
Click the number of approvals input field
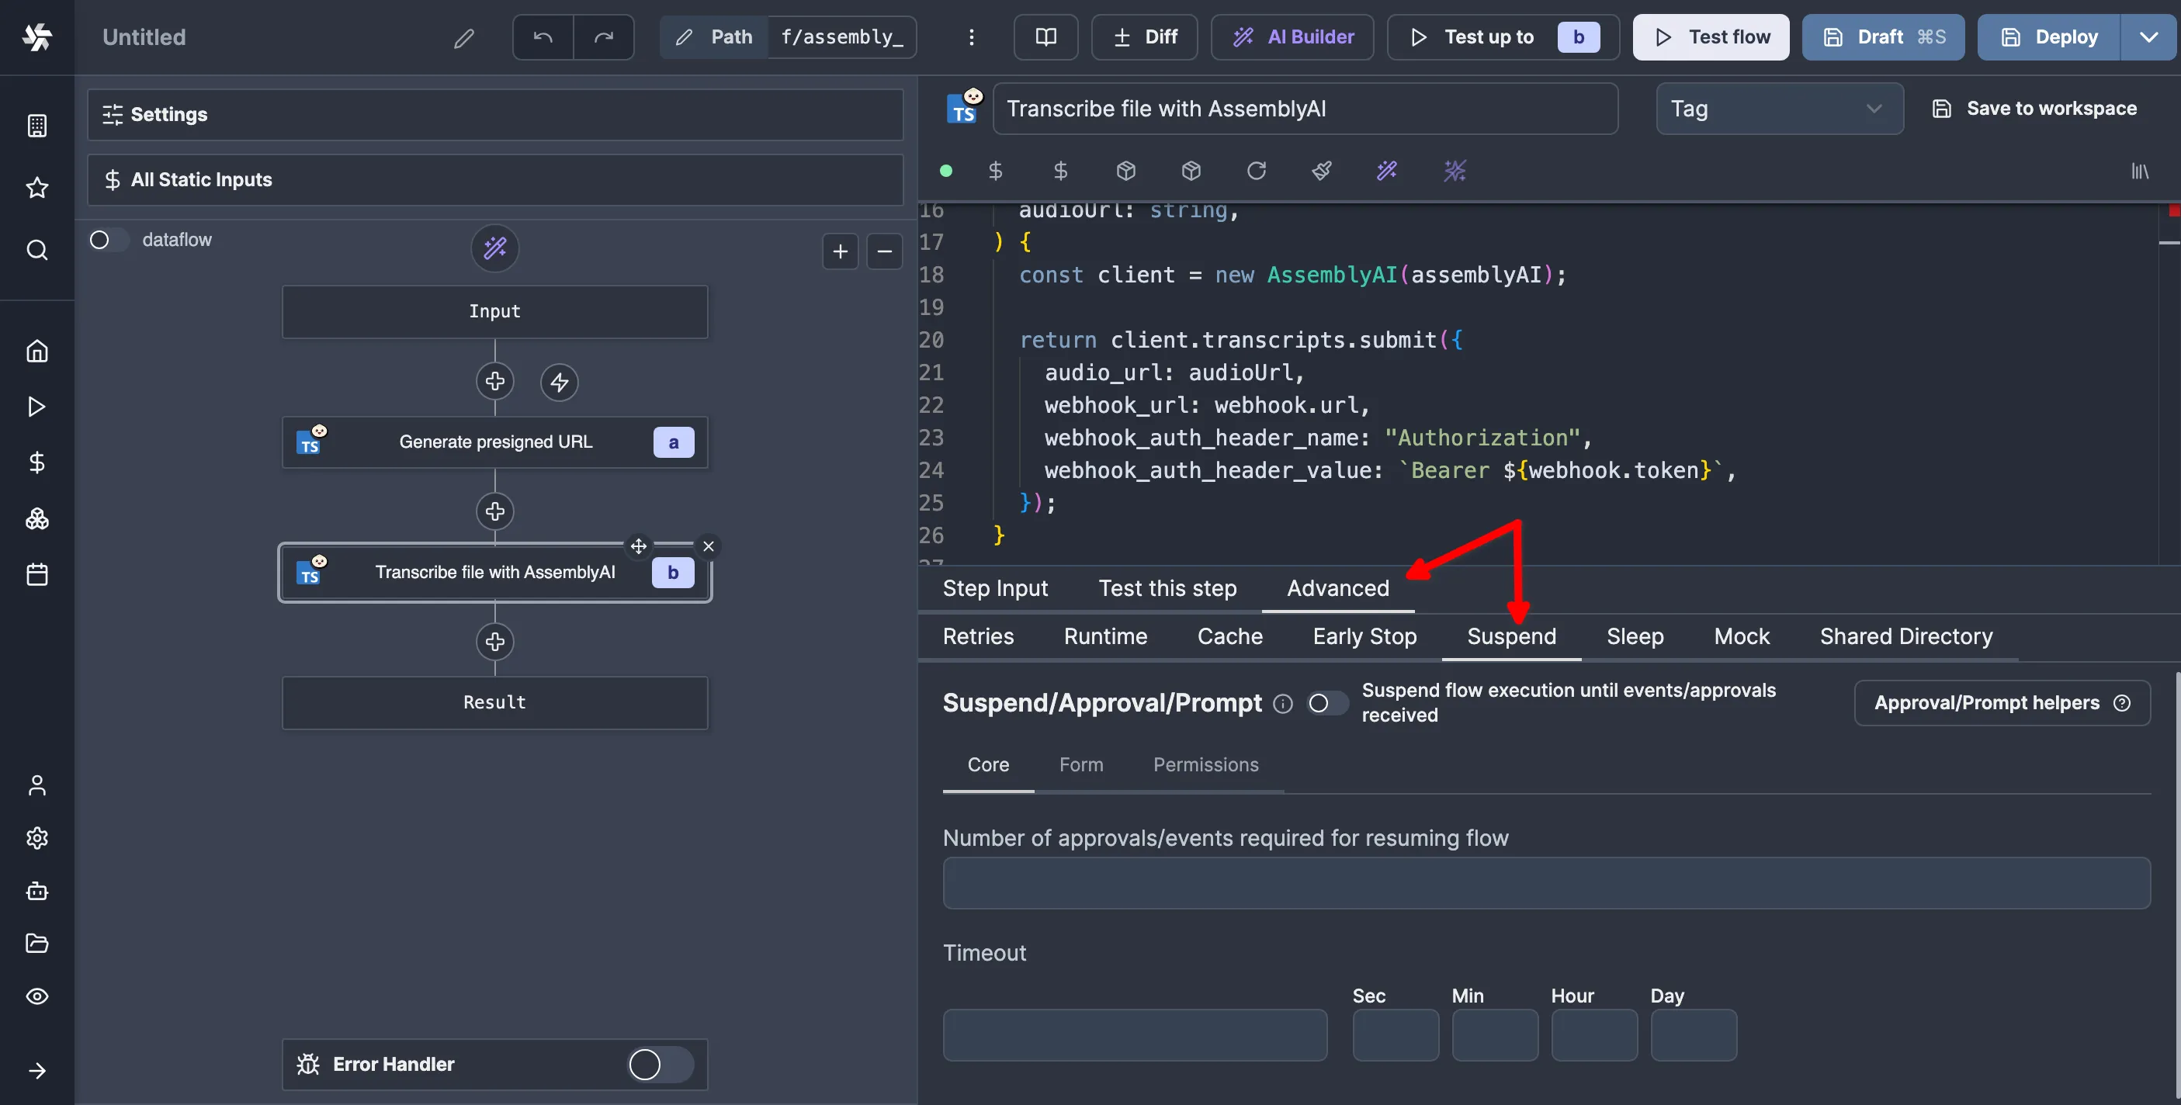pos(1546,883)
